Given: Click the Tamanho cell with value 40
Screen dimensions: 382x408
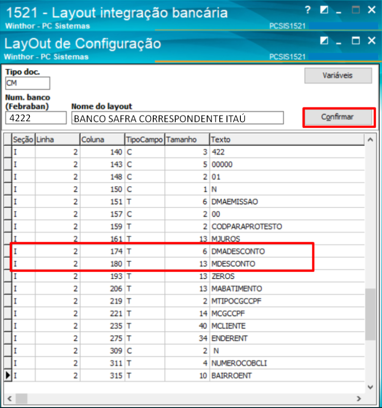Looking at the screenshot, I should click(187, 326).
